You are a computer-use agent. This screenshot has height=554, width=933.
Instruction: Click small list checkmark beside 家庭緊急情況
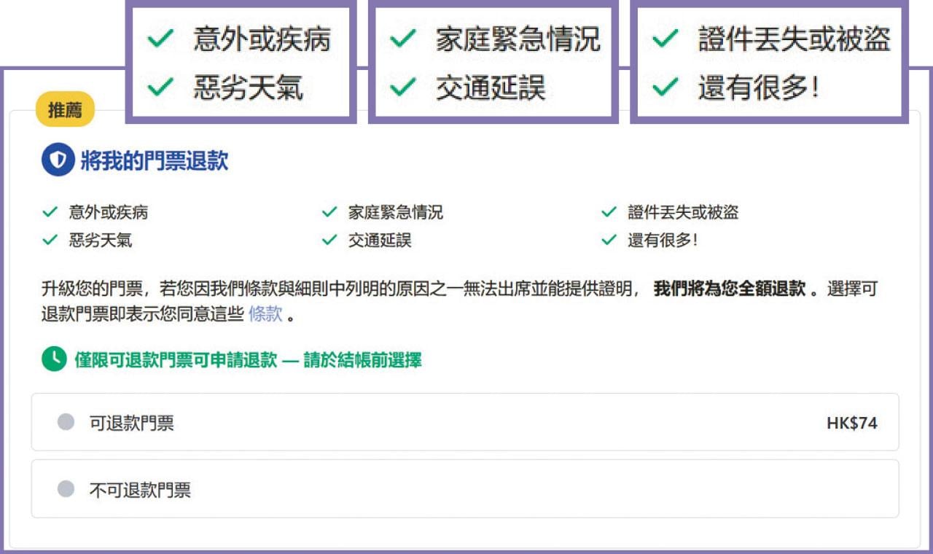[x=329, y=212]
